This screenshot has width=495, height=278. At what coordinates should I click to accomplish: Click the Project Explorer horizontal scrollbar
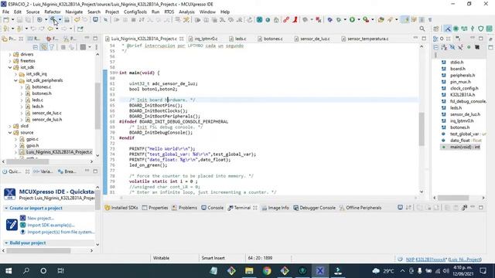[x=28, y=161]
